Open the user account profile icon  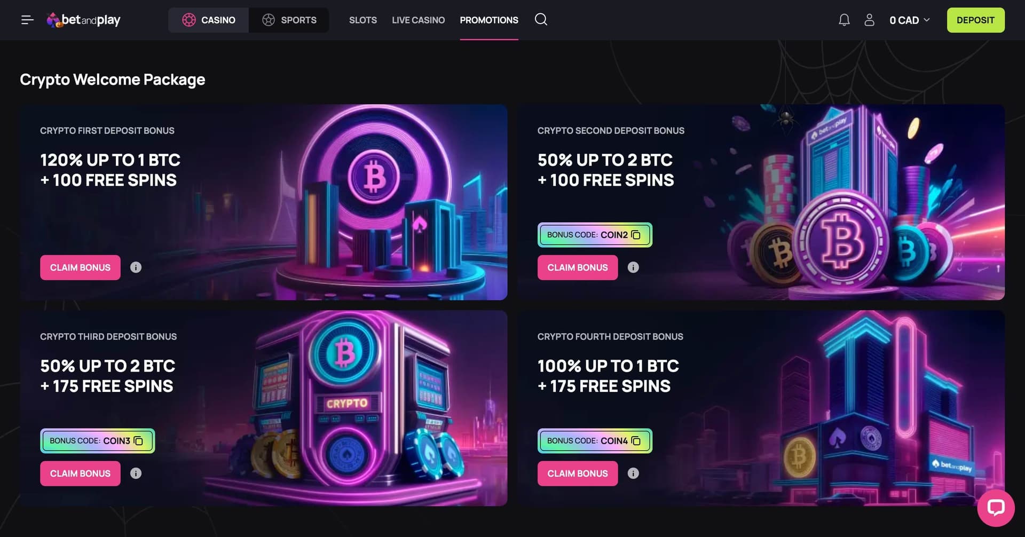(869, 20)
